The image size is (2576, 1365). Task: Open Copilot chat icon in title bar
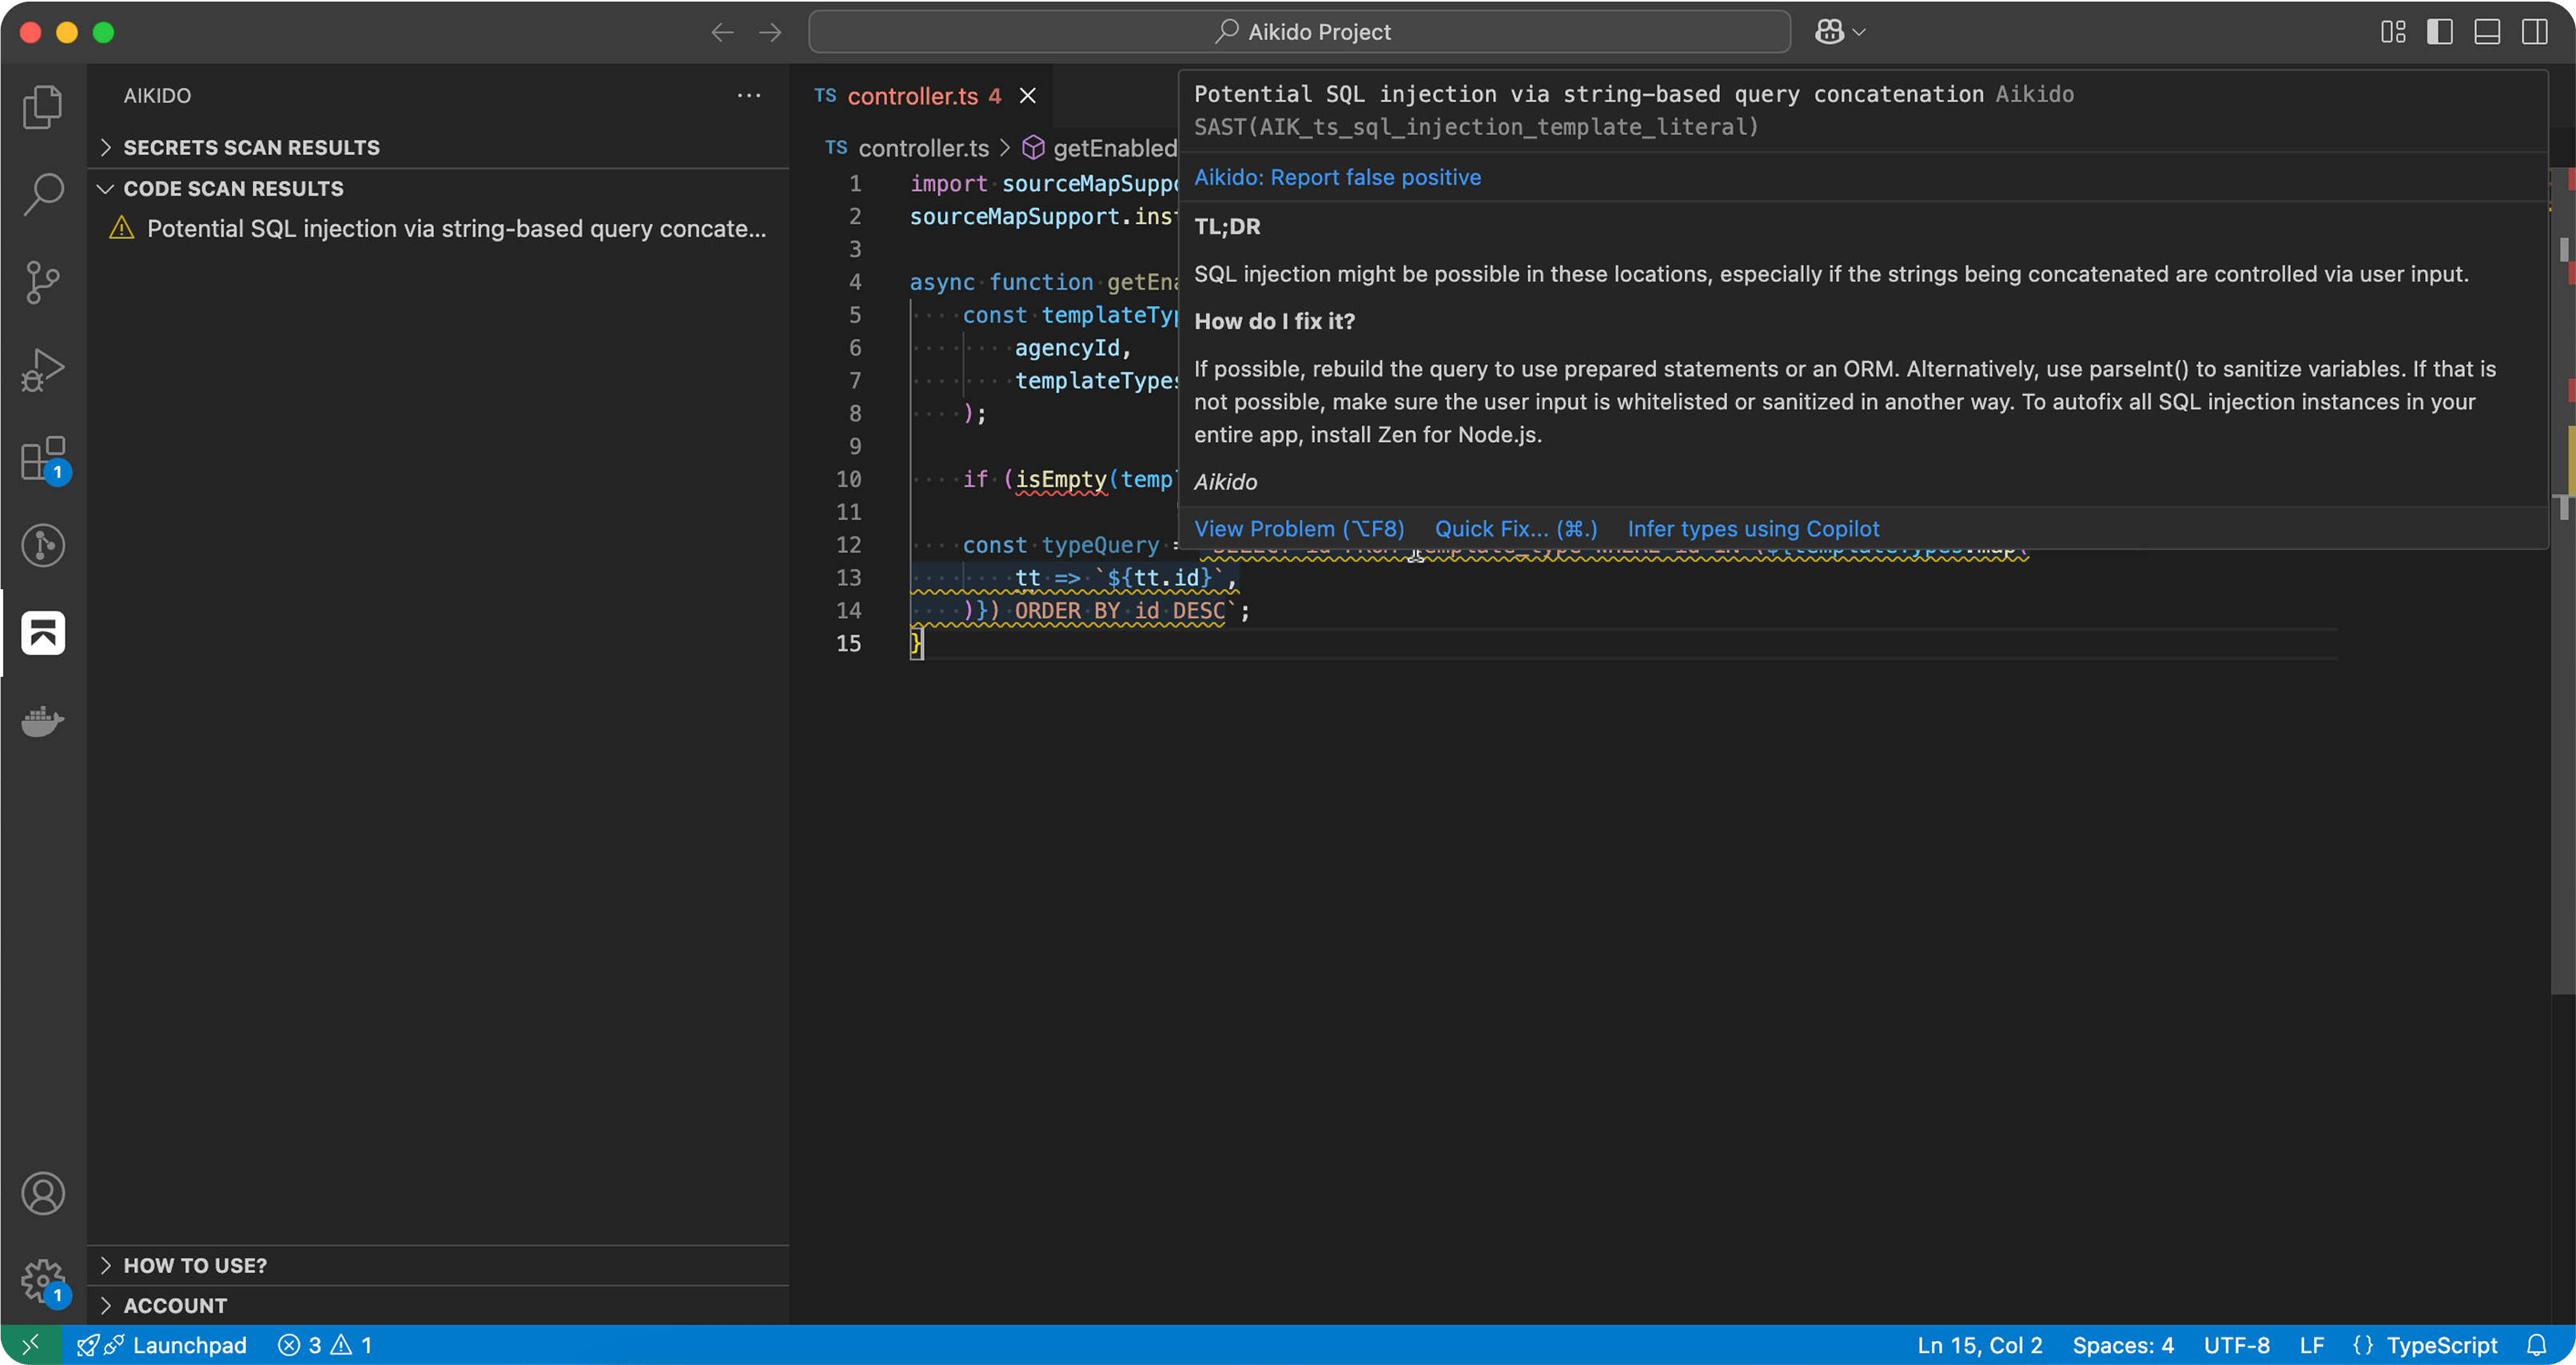[1830, 32]
